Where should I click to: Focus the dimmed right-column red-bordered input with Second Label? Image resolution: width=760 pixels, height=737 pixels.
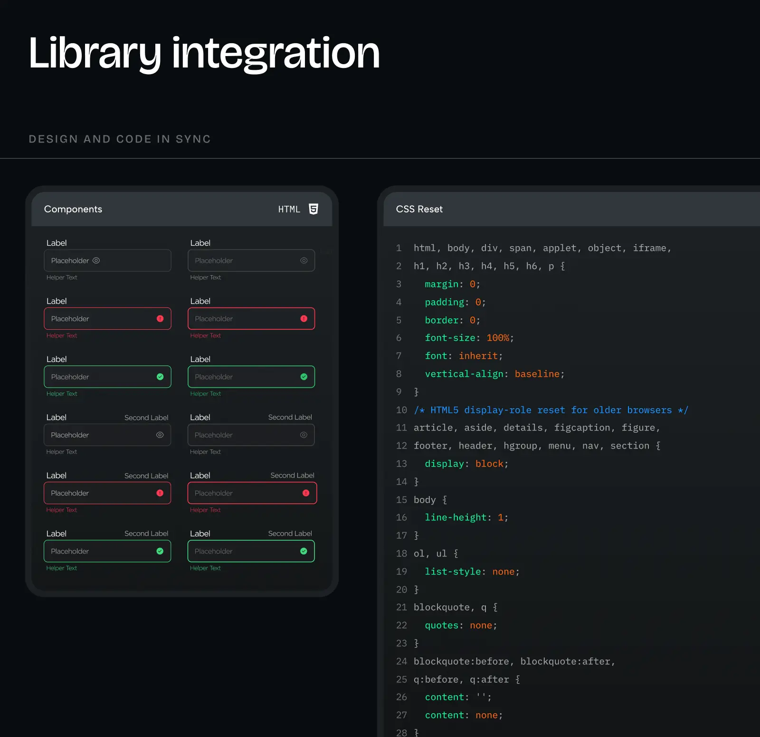(252, 493)
